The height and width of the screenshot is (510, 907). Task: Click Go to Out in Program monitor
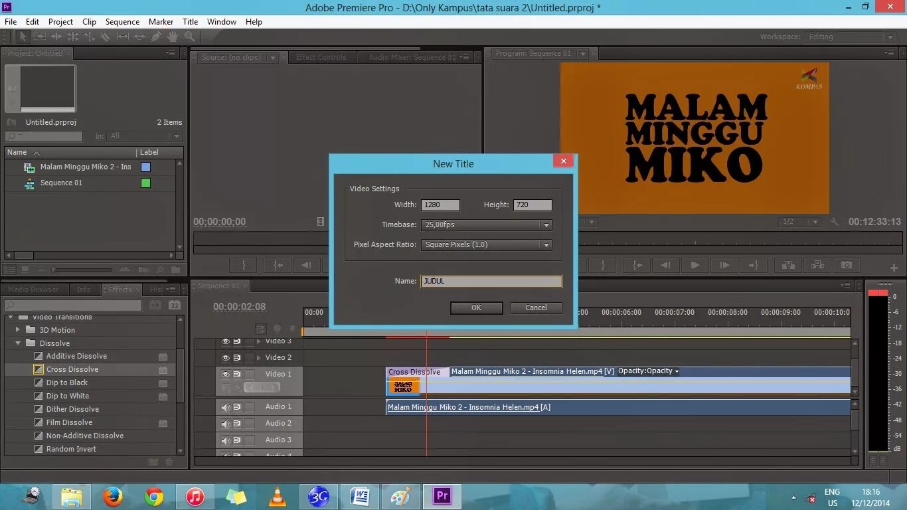tap(754, 265)
